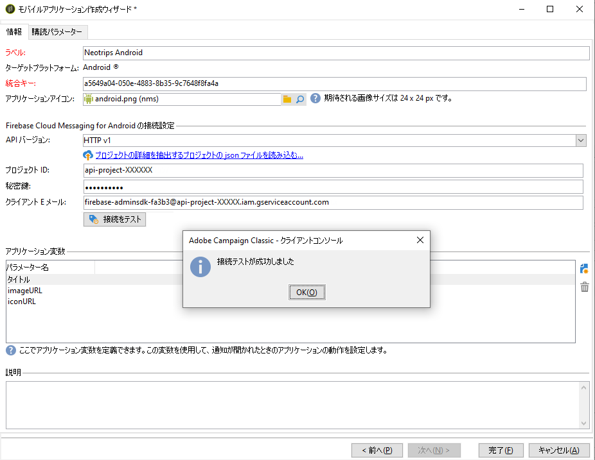Minimize the wizard window
This screenshot has width=595, height=460.
[522, 9]
